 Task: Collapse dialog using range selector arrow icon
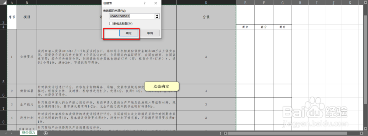click(157, 16)
